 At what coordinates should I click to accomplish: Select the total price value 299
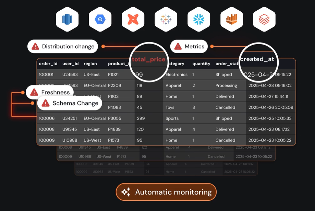point(141,118)
